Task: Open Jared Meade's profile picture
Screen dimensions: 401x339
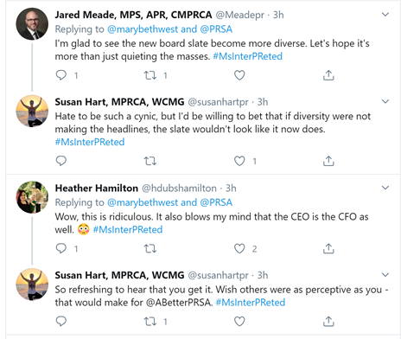Action: 32,23
